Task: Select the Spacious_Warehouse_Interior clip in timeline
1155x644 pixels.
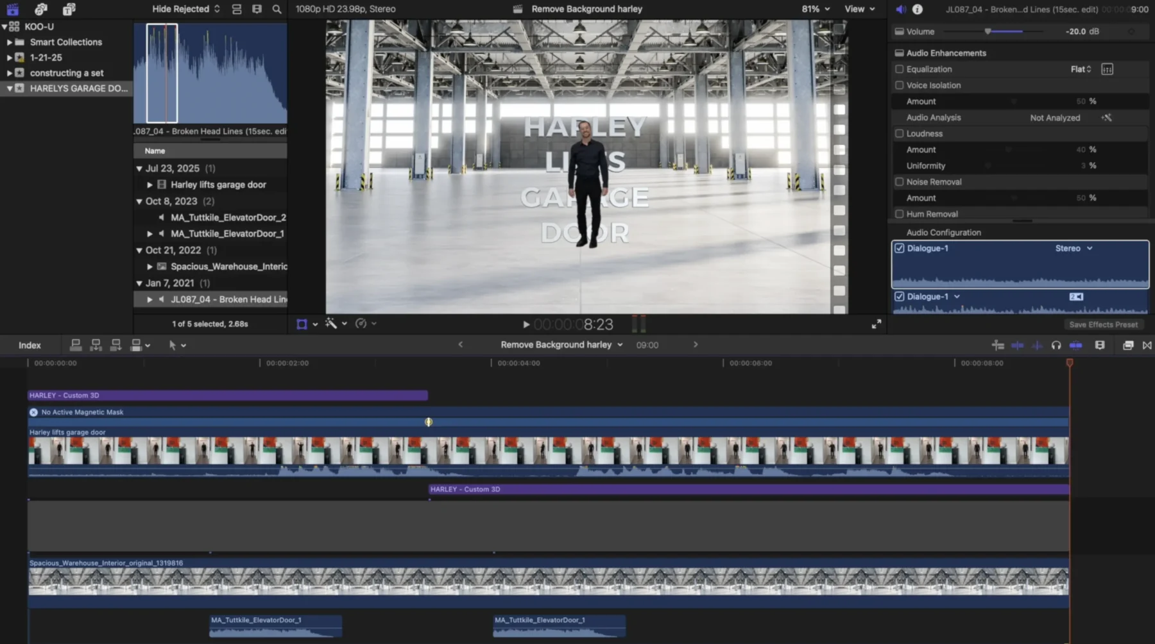Action: click(x=548, y=582)
